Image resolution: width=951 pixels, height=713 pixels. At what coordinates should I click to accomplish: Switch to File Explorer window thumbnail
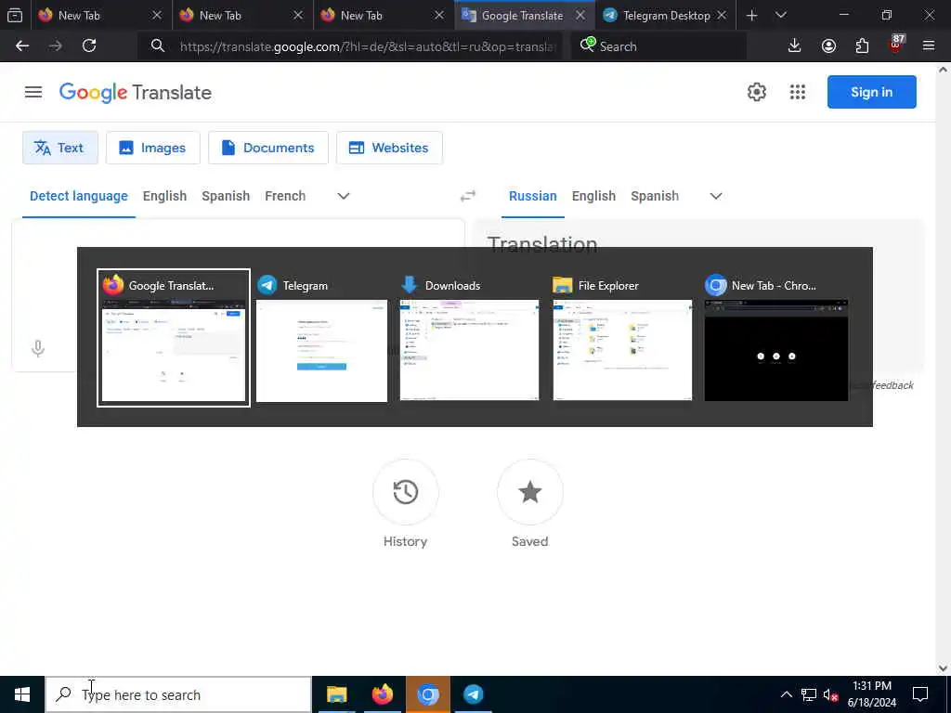[622, 338]
